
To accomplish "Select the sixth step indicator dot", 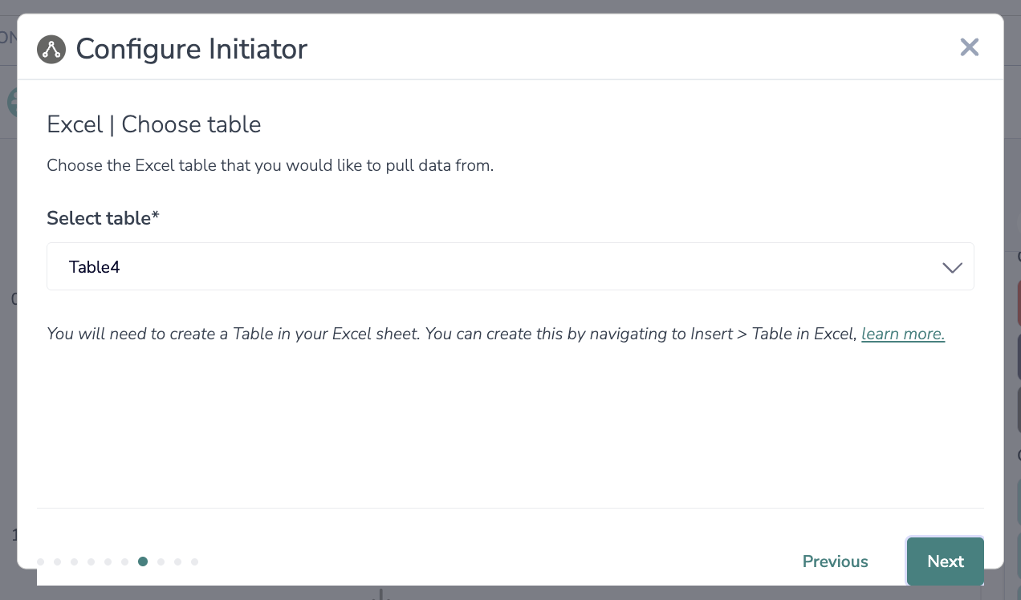I will [x=124, y=561].
